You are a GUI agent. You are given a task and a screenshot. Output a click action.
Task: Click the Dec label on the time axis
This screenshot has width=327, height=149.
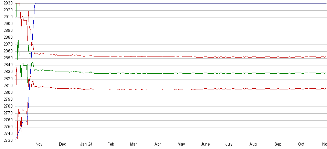coord(63,145)
